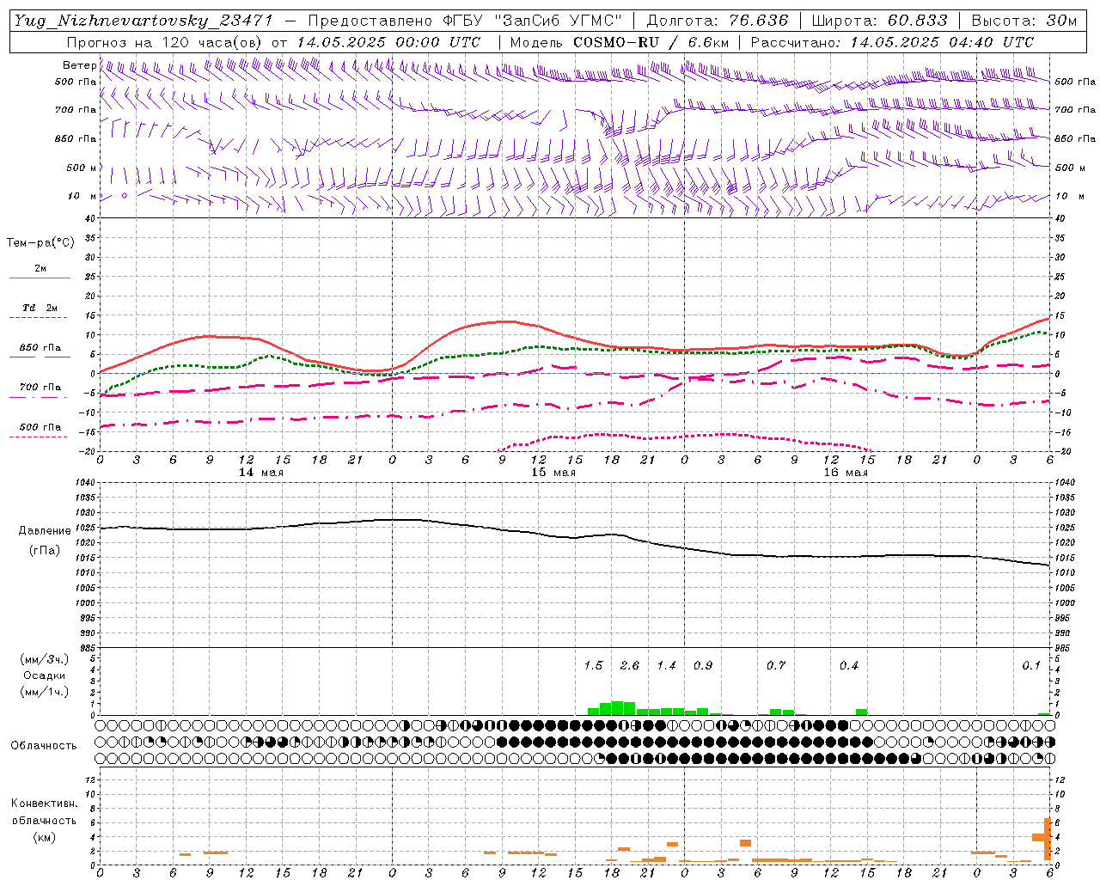
Task: Click the 0.4 precipitation total
Action: click(x=849, y=665)
